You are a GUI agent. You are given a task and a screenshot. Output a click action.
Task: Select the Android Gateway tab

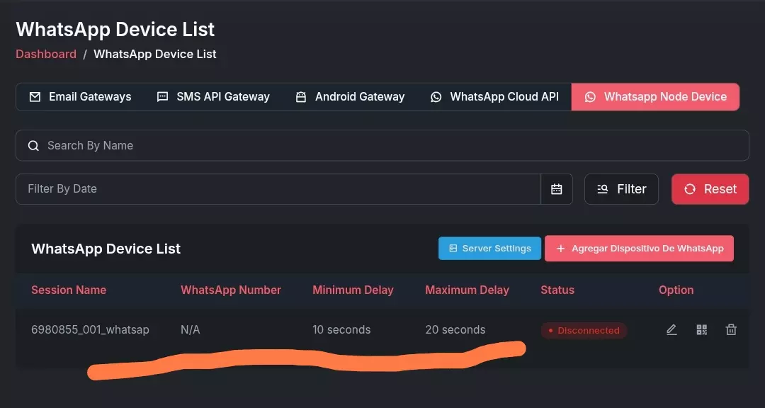point(351,96)
